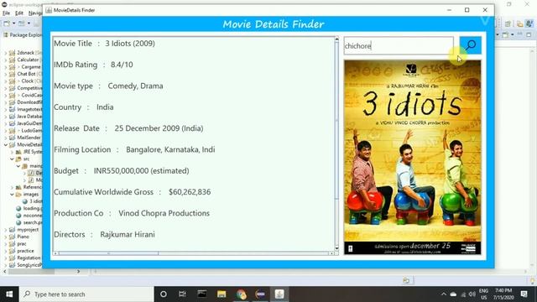
Task: Open the dropdown arrow beside Eclipse's New icon
Action: [14, 23]
